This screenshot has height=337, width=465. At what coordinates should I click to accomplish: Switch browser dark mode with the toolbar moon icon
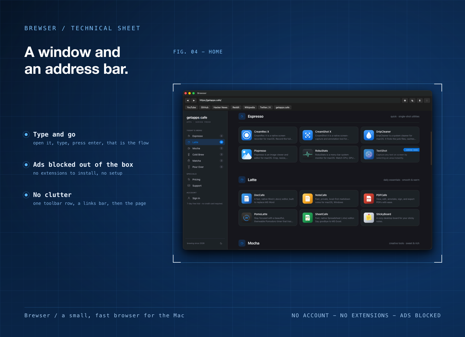click(x=412, y=101)
